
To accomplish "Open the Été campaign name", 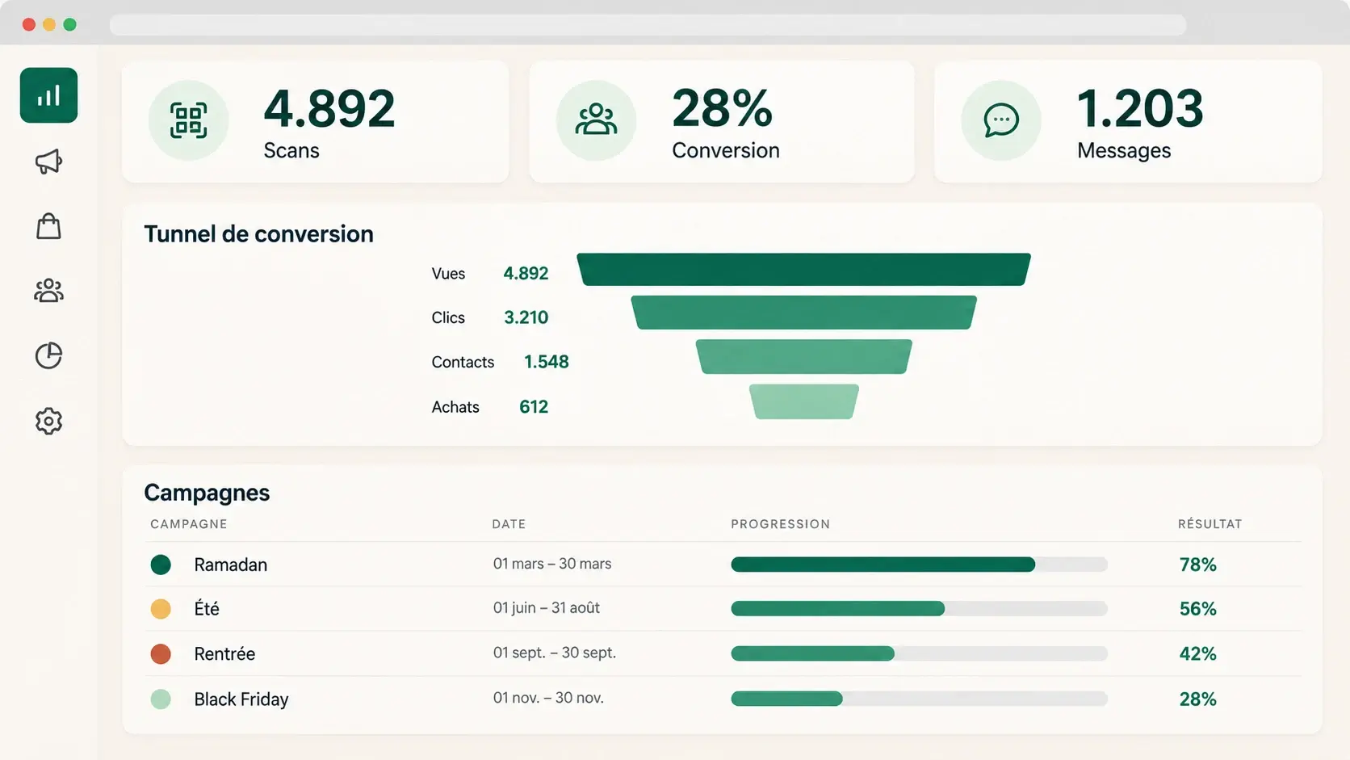I will 207,608.
